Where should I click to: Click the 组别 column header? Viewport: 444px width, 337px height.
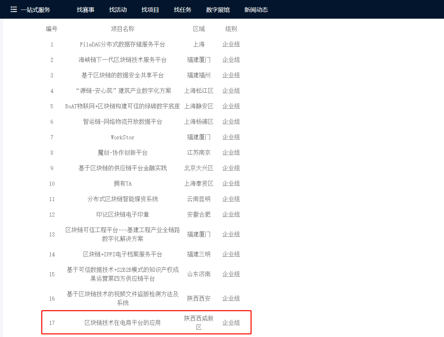[231, 29]
